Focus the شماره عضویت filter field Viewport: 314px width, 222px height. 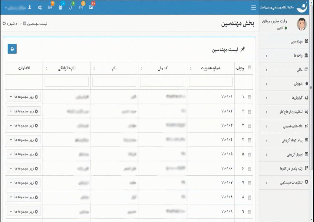point(211,82)
